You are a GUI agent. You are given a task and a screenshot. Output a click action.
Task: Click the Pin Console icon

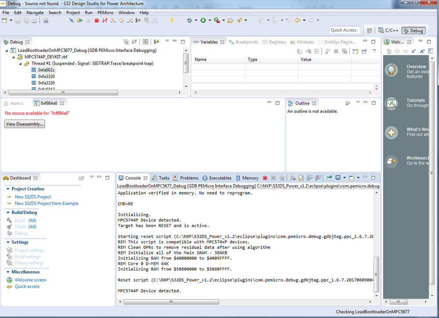(x=330, y=178)
